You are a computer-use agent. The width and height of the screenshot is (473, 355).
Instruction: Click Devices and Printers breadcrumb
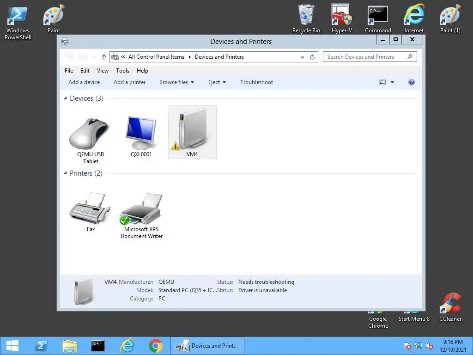tap(219, 57)
